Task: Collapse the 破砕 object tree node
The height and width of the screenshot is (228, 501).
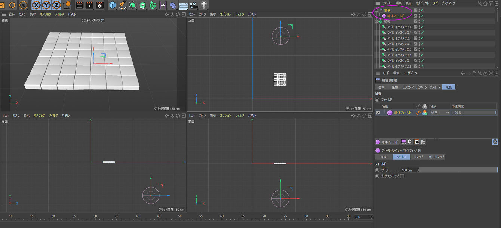Action: (x=376, y=22)
